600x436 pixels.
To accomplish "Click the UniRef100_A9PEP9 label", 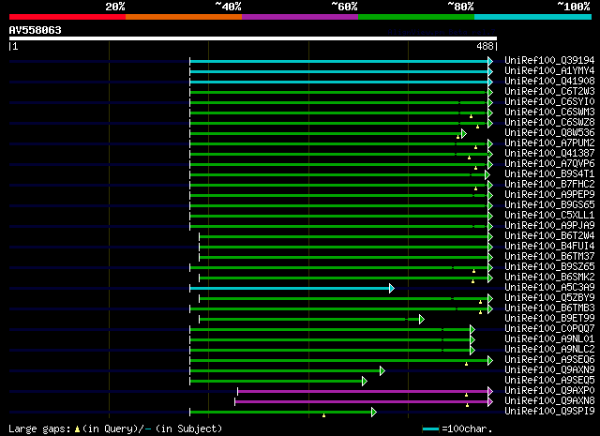I will click(549, 195).
